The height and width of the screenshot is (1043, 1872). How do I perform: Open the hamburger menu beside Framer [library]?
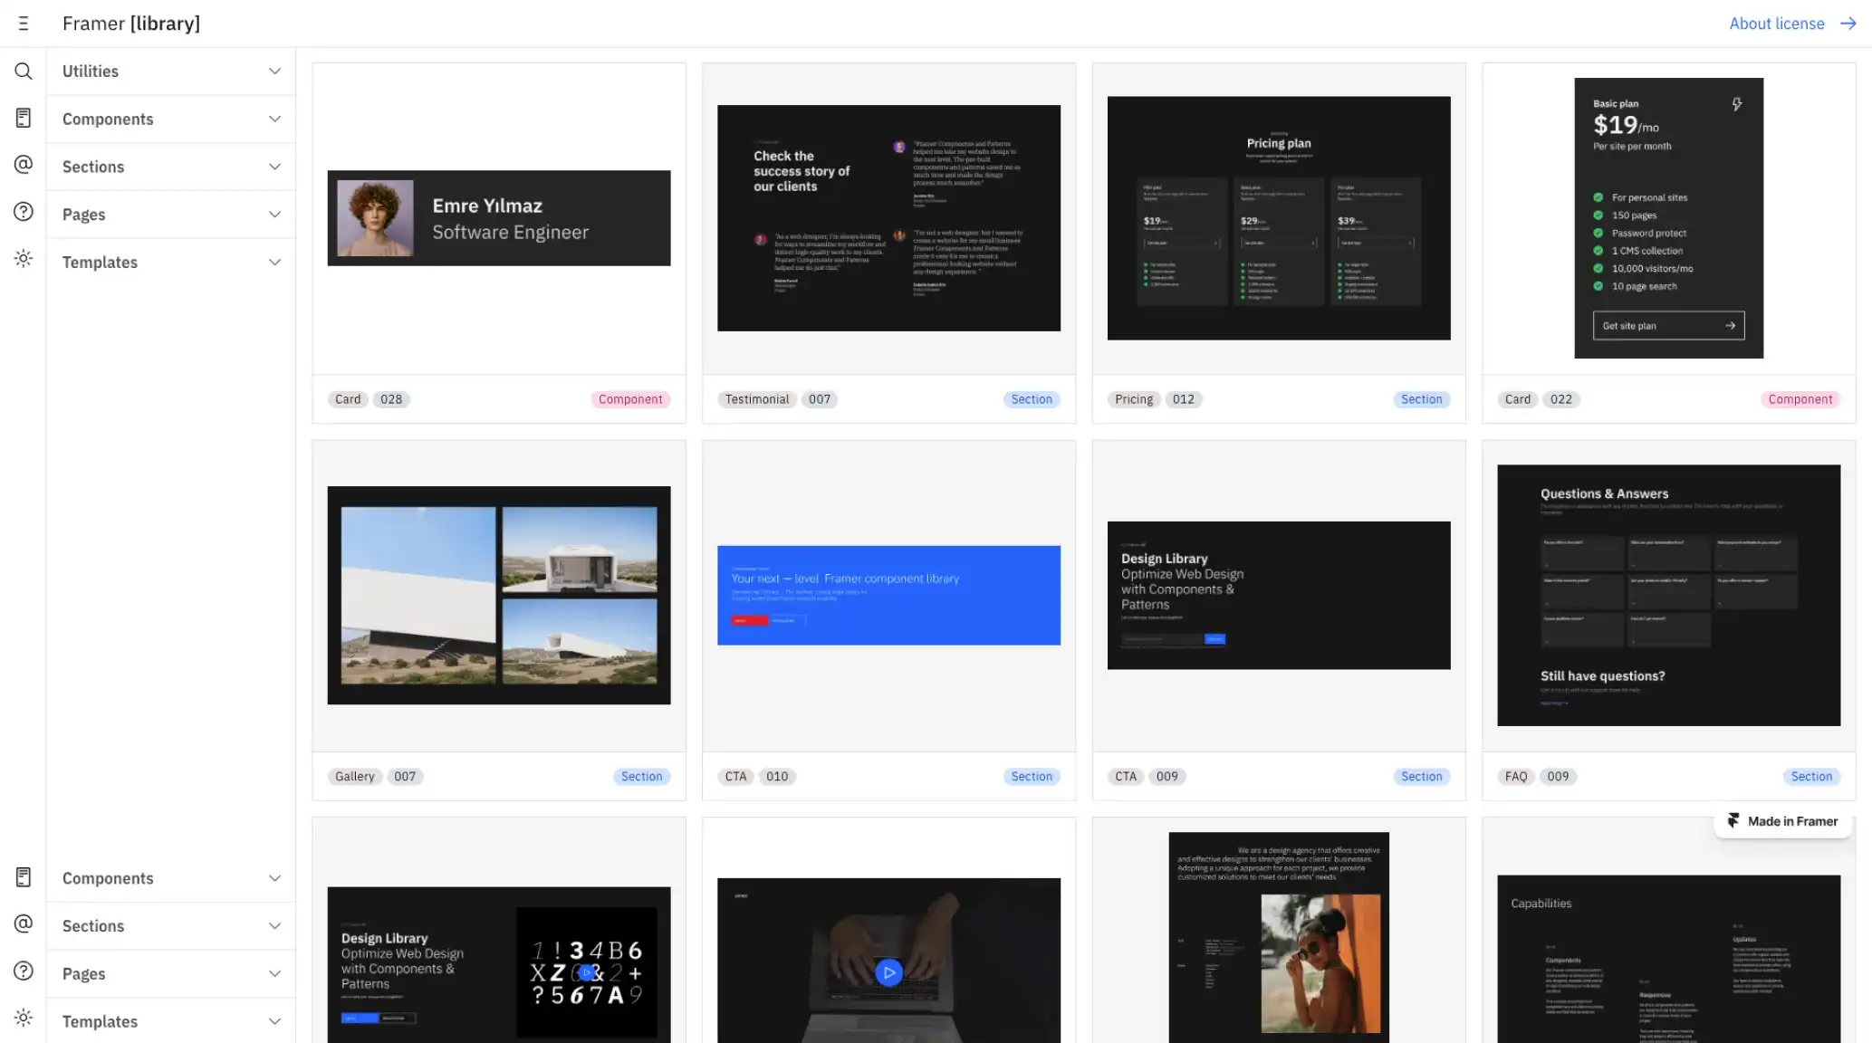coord(24,24)
